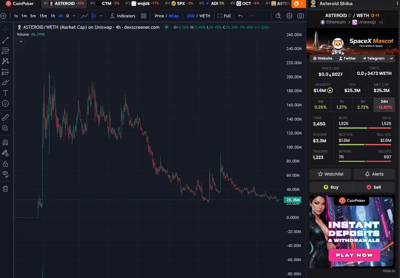The height and width of the screenshot is (278, 400).
Task: Open the CTM trending tab
Action: click(105, 3)
